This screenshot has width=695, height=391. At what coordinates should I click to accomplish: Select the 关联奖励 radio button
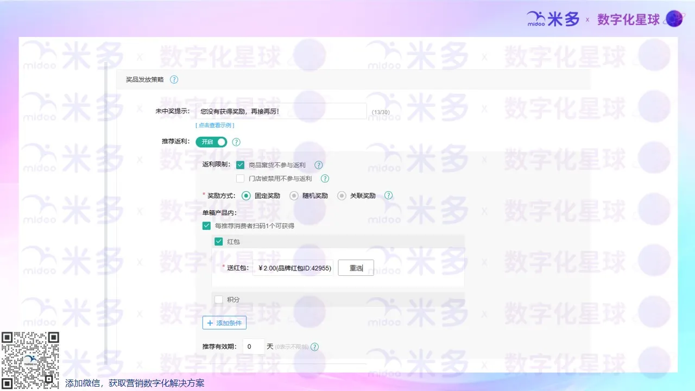point(342,195)
